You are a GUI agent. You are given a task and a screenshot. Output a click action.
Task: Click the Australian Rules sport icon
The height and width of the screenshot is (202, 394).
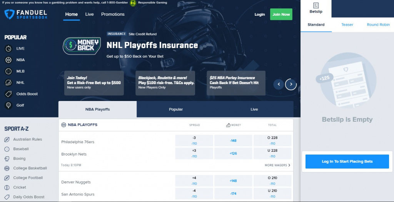coord(7,139)
